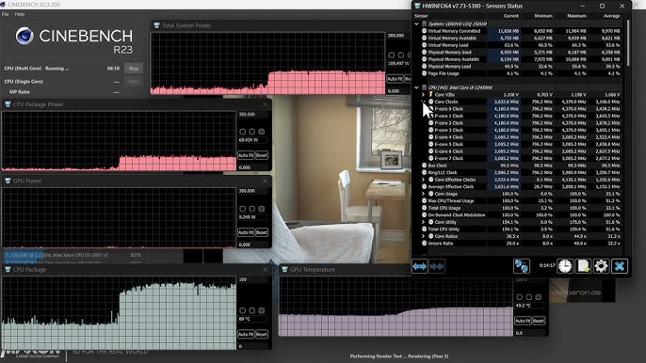Click sensor icon beside Physical Memory Available
The height and width of the screenshot is (363, 646).
point(425,59)
